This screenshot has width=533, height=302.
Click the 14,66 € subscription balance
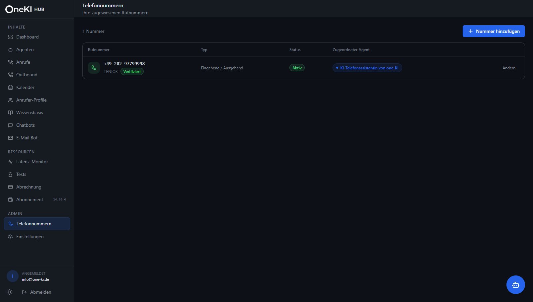pos(60,200)
